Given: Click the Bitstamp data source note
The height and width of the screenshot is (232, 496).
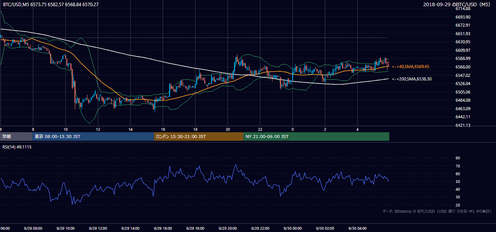Looking at the screenshot, I should click(x=437, y=212).
